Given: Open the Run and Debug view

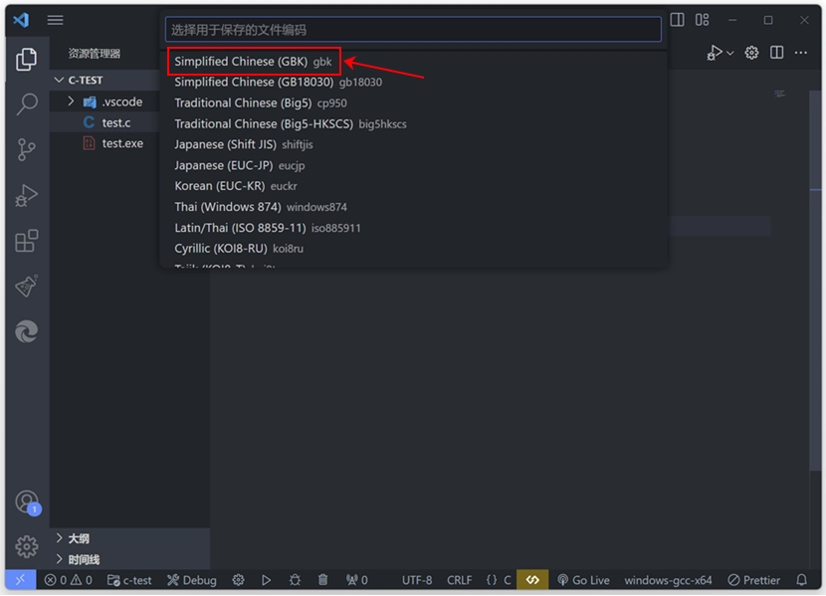Looking at the screenshot, I should point(26,194).
